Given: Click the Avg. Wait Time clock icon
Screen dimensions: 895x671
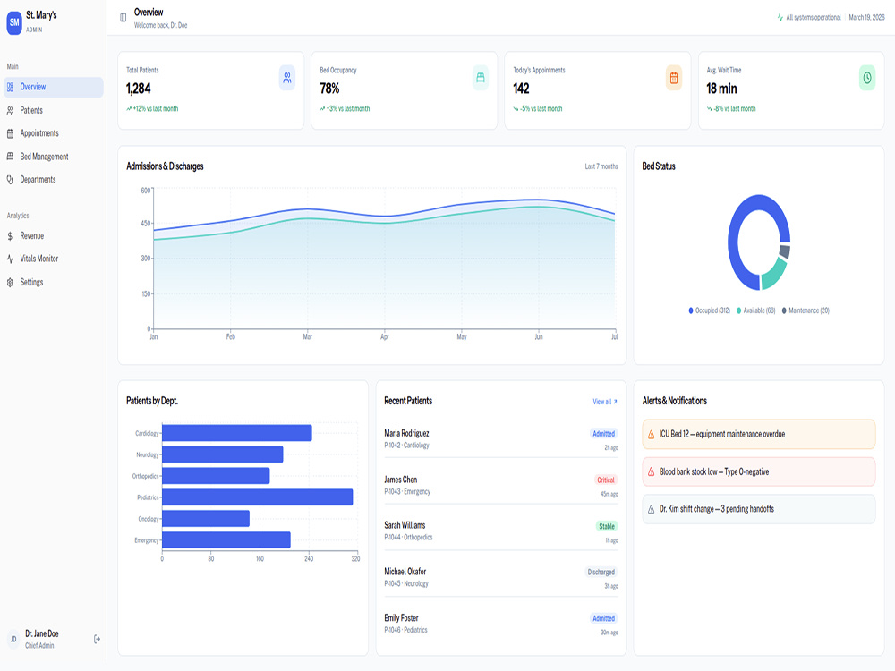Looking at the screenshot, I should 867,78.
